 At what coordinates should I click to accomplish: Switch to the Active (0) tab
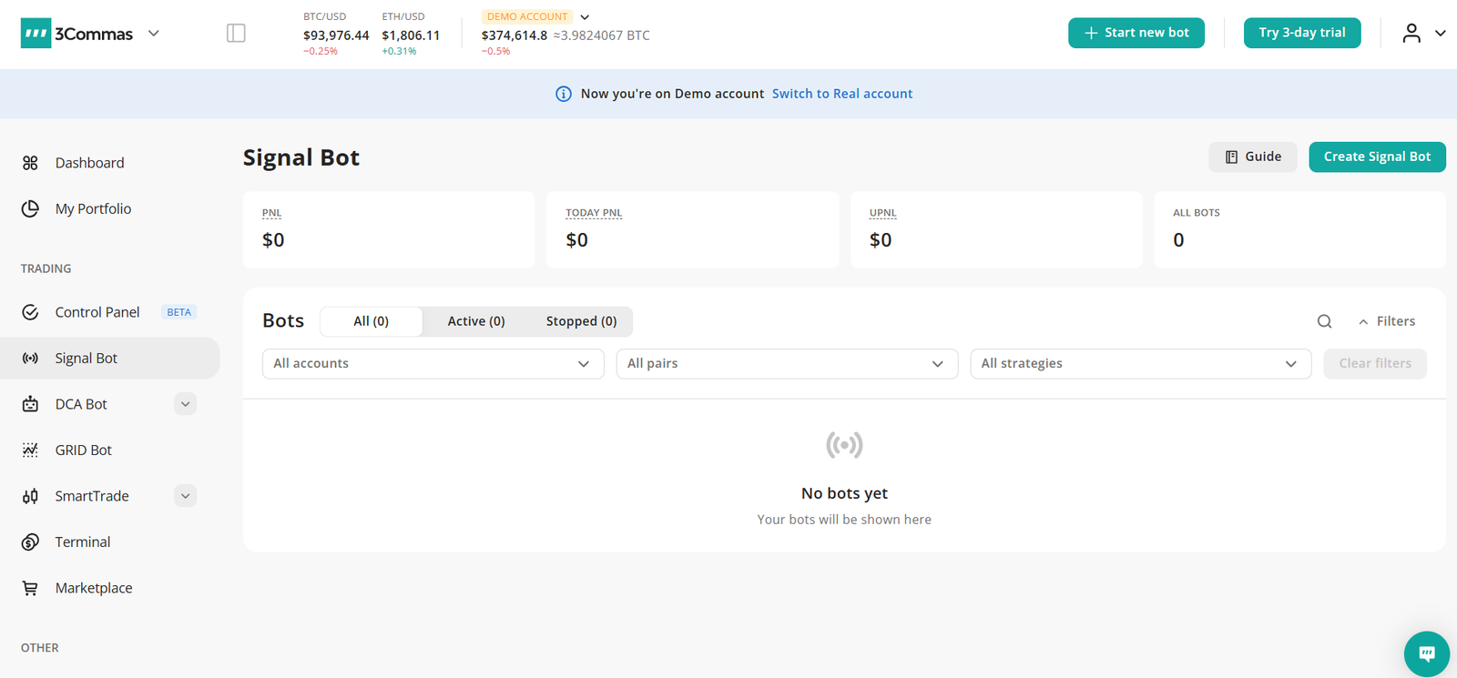click(x=475, y=321)
